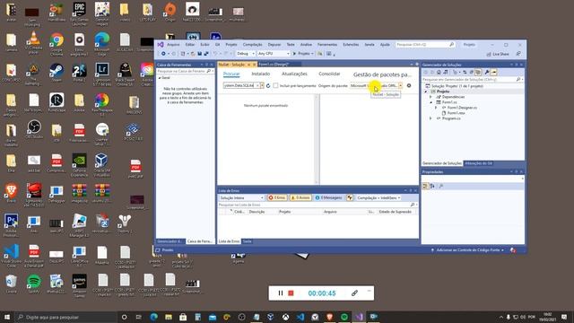Open the Compilação menu
Image resolution: width=574 pixels, height=323 pixels.
click(x=253, y=45)
